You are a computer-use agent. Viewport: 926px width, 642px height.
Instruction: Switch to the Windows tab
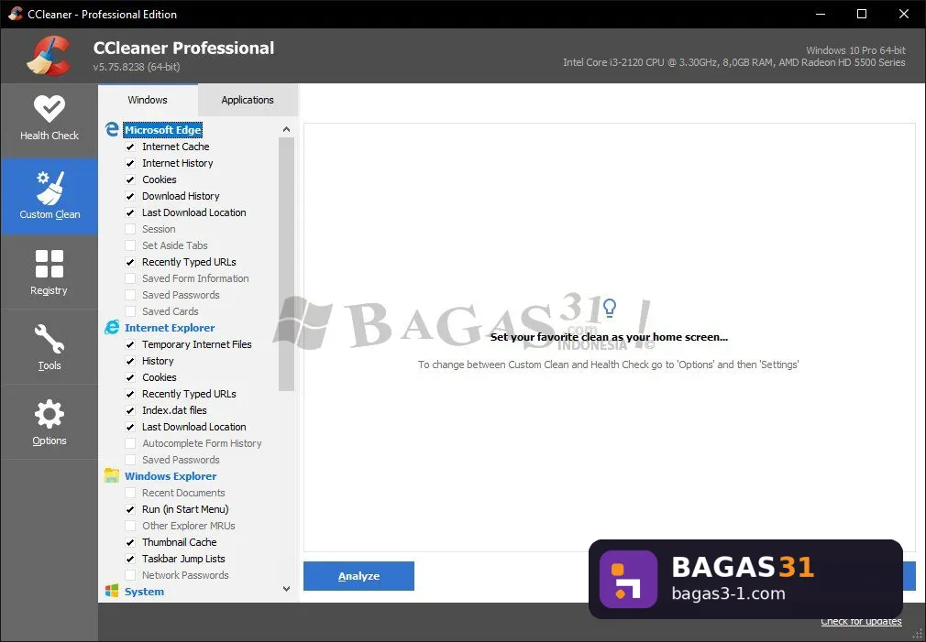click(148, 100)
